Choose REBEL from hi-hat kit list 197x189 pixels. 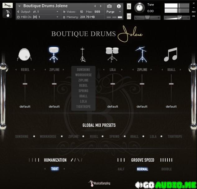[83, 85]
